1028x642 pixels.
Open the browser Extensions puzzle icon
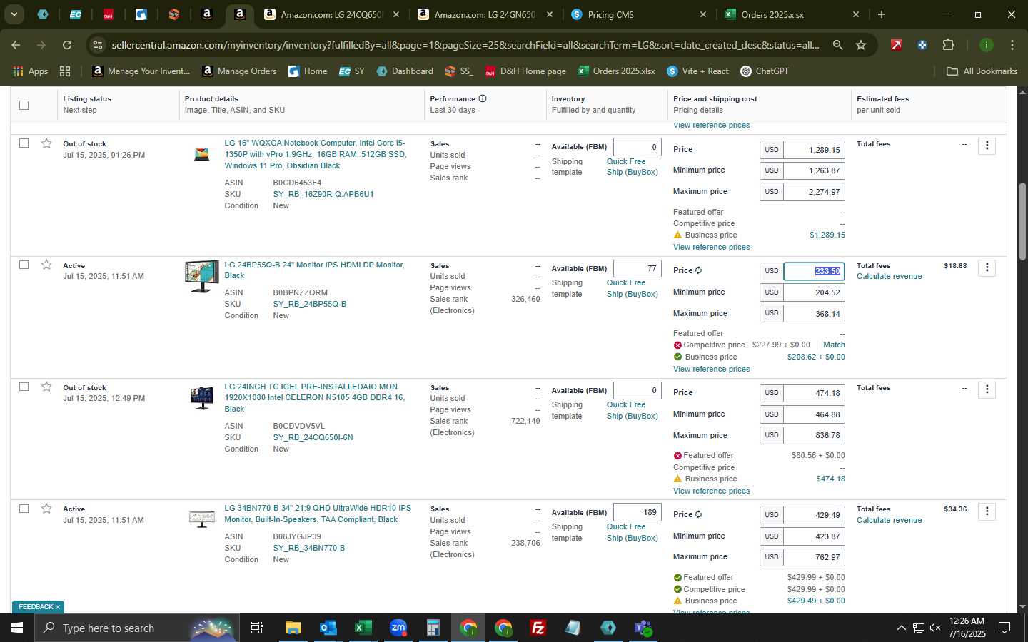point(948,45)
